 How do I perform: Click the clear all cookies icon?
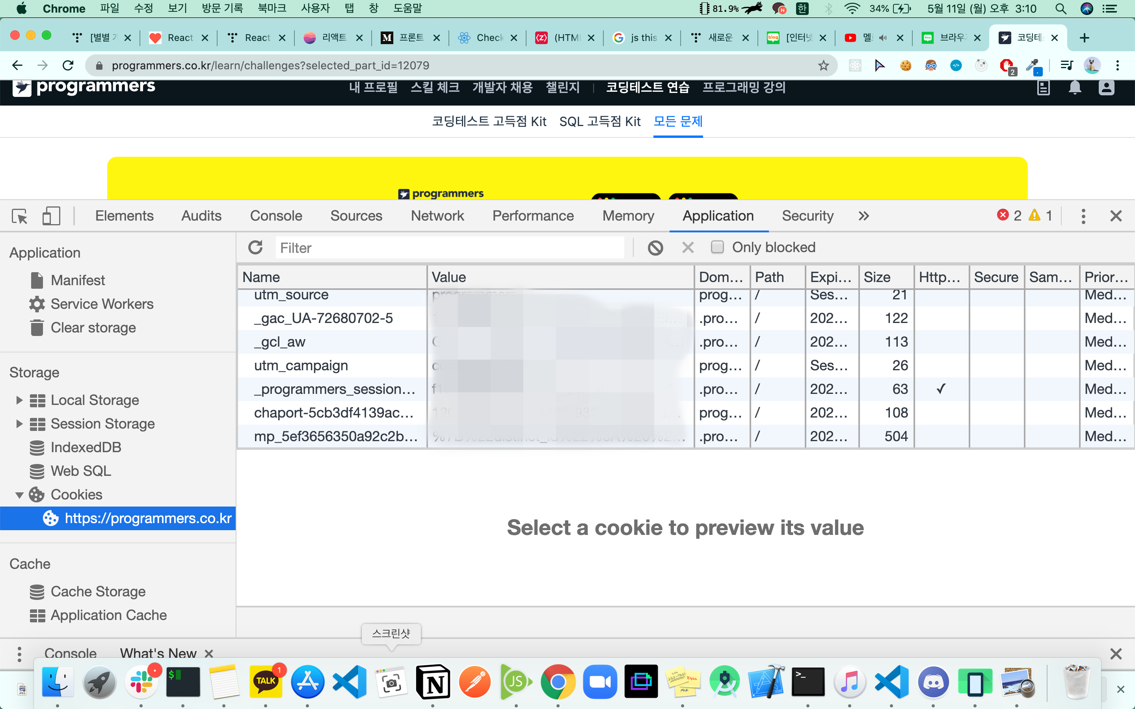pyautogui.click(x=655, y=248)
